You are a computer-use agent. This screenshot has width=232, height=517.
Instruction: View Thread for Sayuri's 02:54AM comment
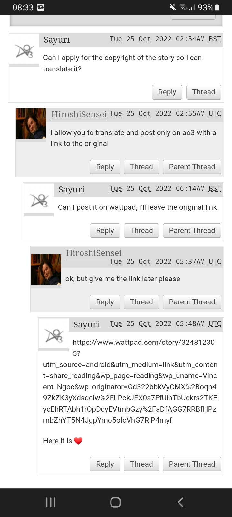(x=204, y=92)
